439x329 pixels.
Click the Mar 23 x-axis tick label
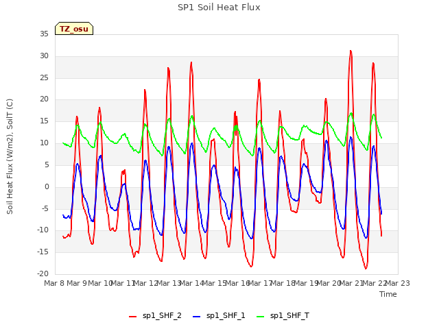point(398,283)
